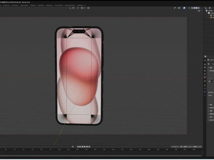Open the Modifiers properties tab
The height and width of the screenshot is (160, 214).
coord(205,88)
